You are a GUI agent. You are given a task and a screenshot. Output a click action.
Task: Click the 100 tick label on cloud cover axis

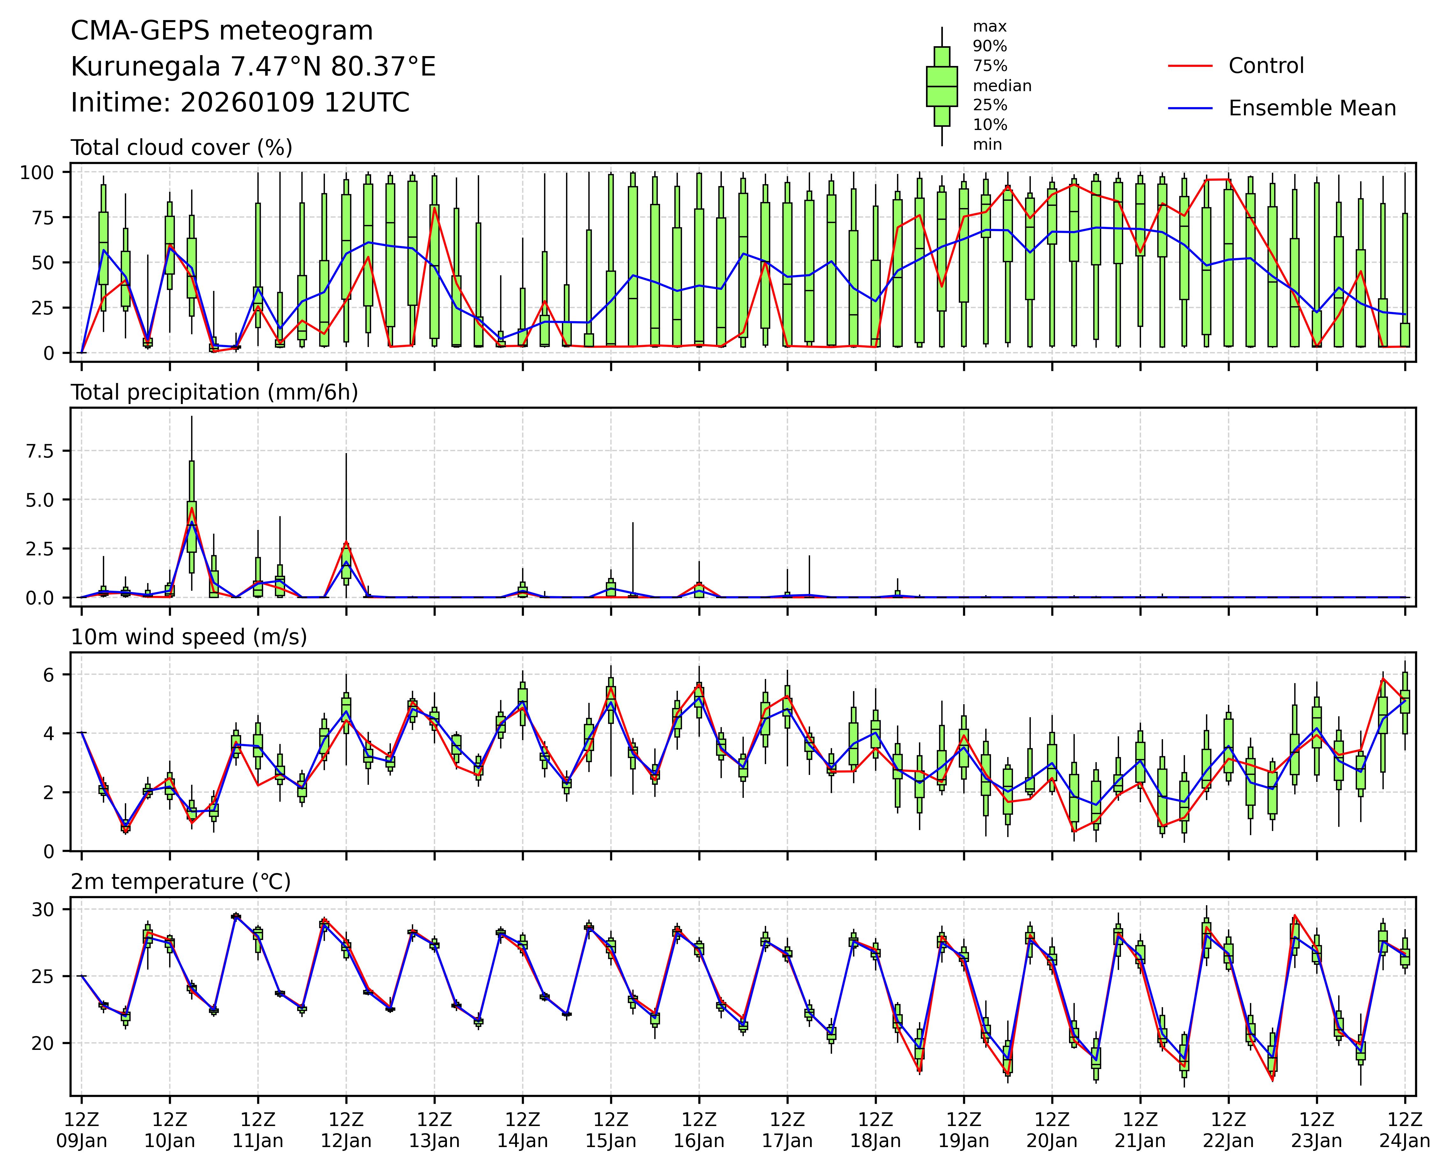(36, 172)
